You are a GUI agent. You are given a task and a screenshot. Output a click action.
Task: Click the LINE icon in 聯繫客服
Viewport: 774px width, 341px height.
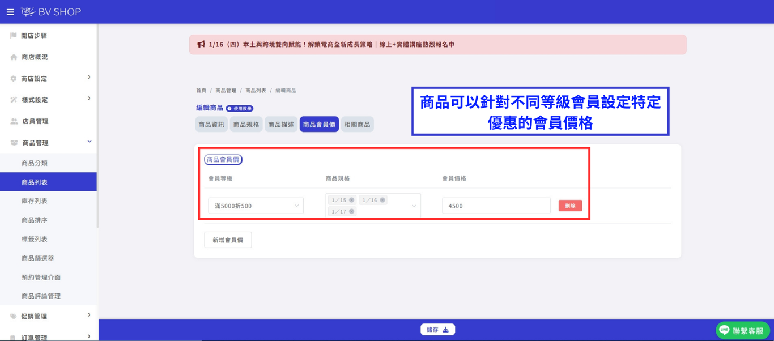pyautogui.click(x=724, y=330)
